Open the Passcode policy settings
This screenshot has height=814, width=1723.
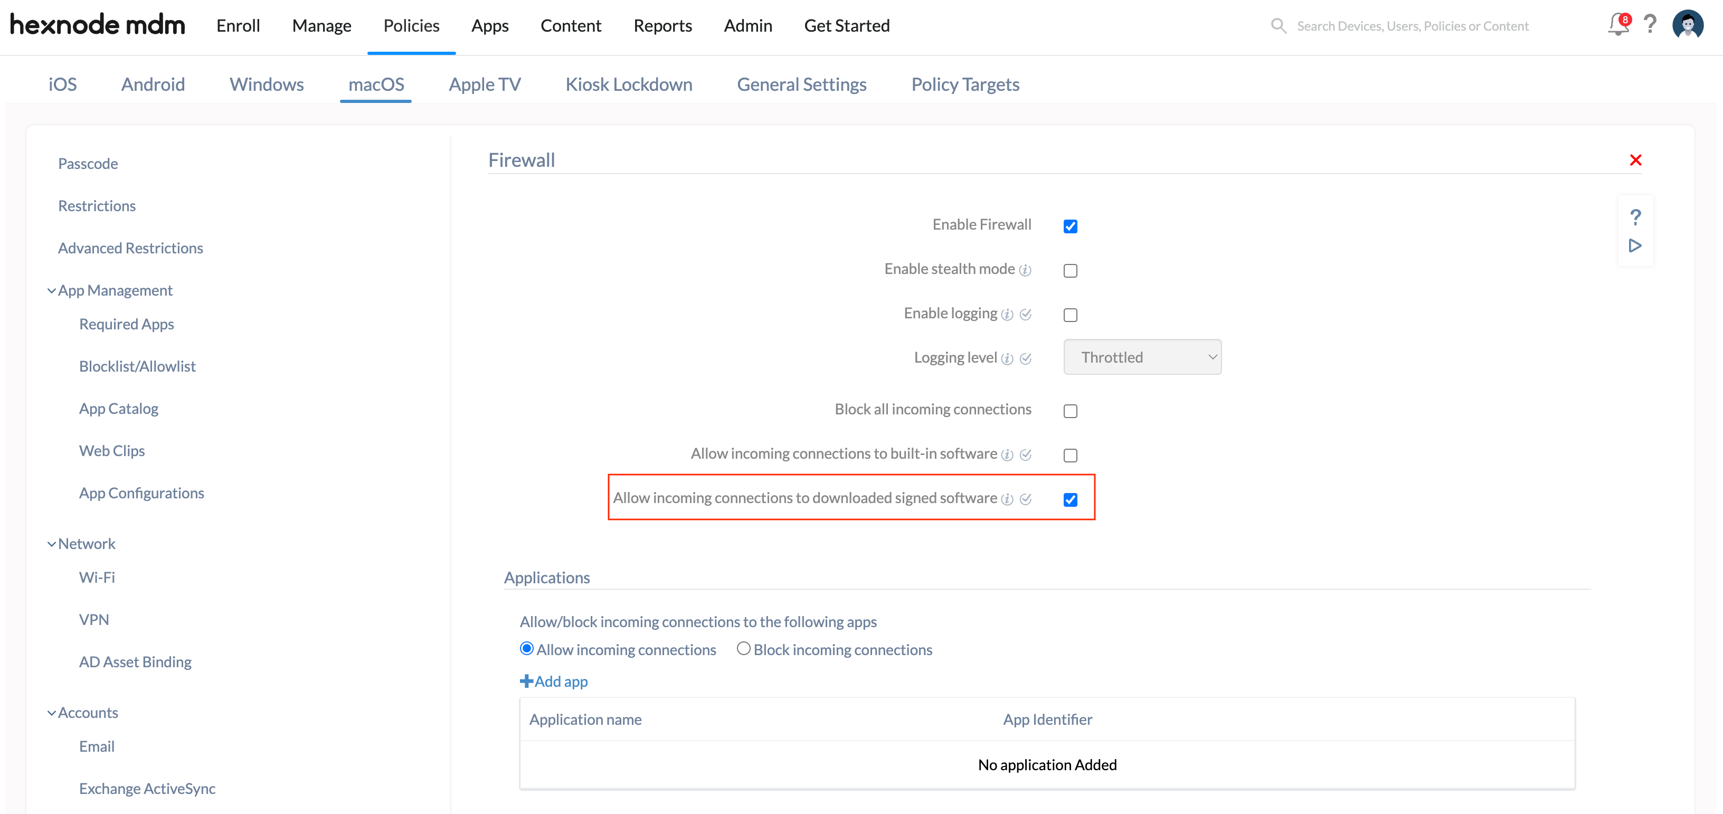[x=88, y=164]
